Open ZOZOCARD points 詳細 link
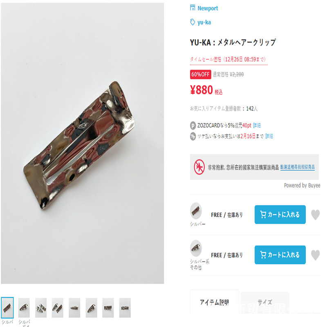327x327 pixels. coord(257,125)
